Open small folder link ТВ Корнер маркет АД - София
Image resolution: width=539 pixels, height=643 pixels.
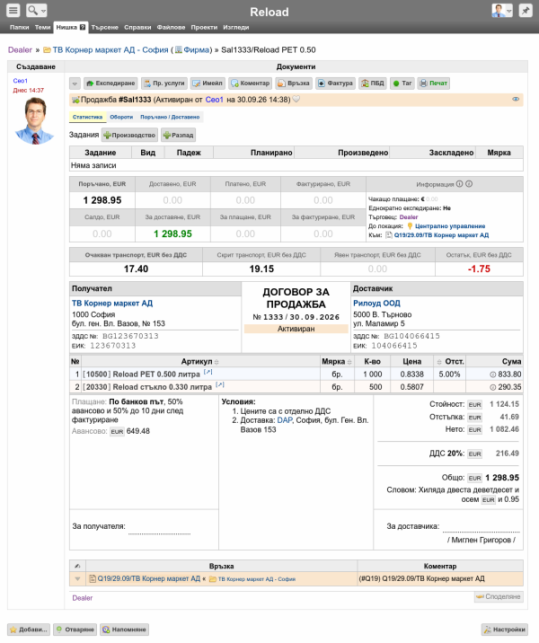(x=256, y=579)
